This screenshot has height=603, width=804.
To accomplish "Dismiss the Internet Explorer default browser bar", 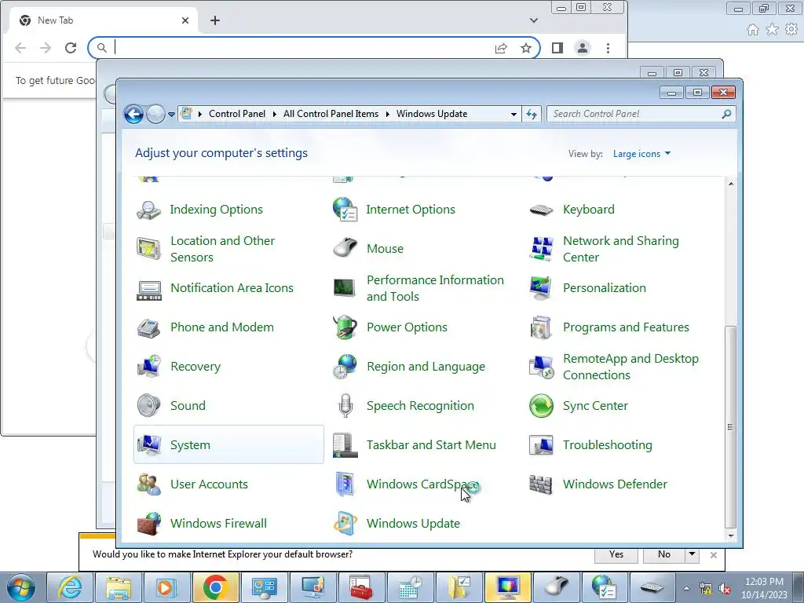I will [x=713, y=555].
